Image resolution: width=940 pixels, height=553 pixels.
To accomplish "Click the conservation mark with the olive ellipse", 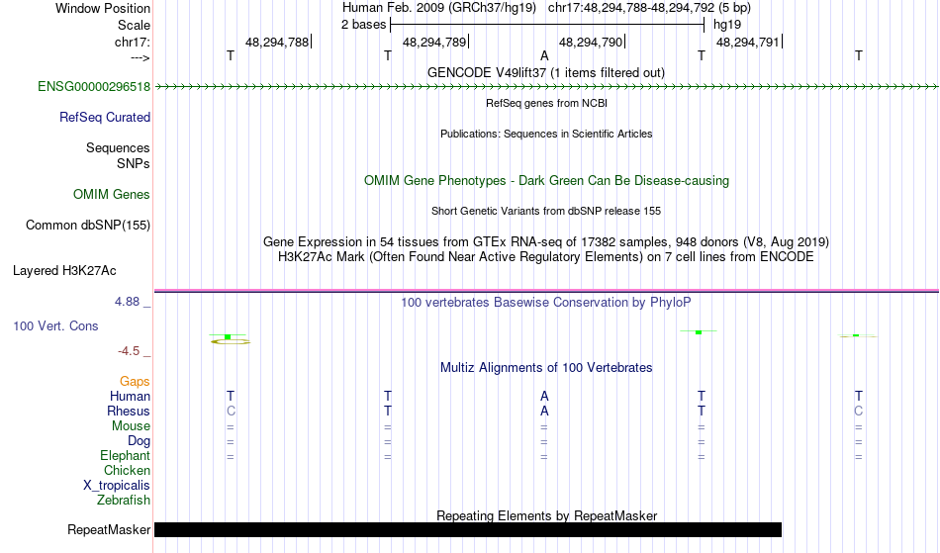I will click(230, 339).
